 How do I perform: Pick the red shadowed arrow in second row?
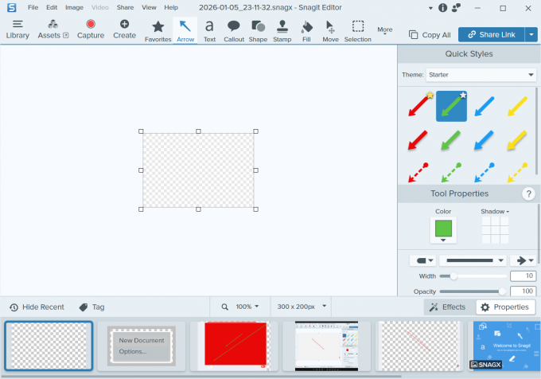(418, 140)
